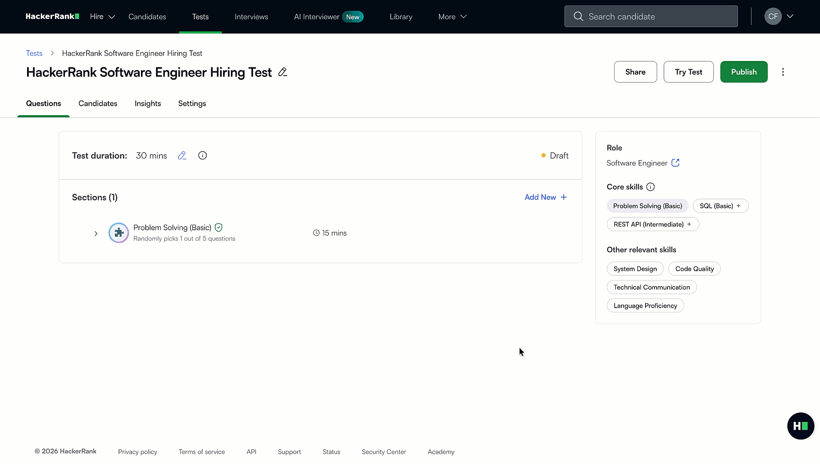Switch to the Candidates tab
This screenshot has width=820, height=464.
tap(98, 104)
